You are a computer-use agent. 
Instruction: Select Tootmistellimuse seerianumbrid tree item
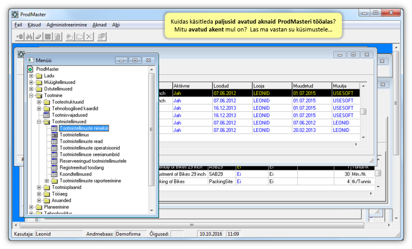pyautogui.click(x=89, y=154)
